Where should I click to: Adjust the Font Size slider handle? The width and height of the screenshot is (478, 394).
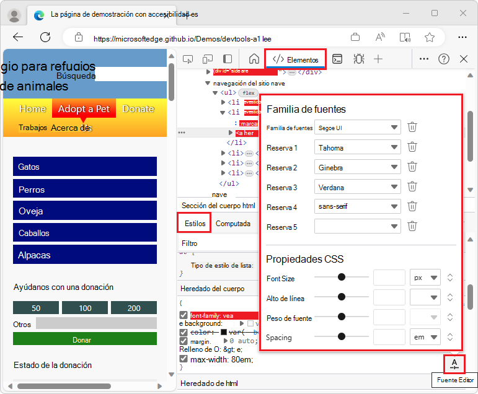pos(342,277)
